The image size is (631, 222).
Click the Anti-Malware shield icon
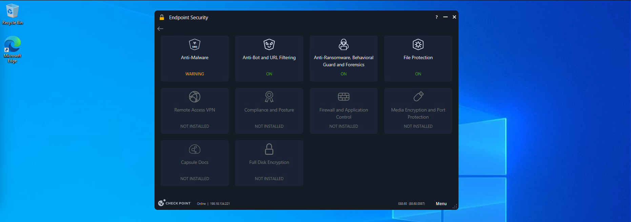[x=195, y=44]
